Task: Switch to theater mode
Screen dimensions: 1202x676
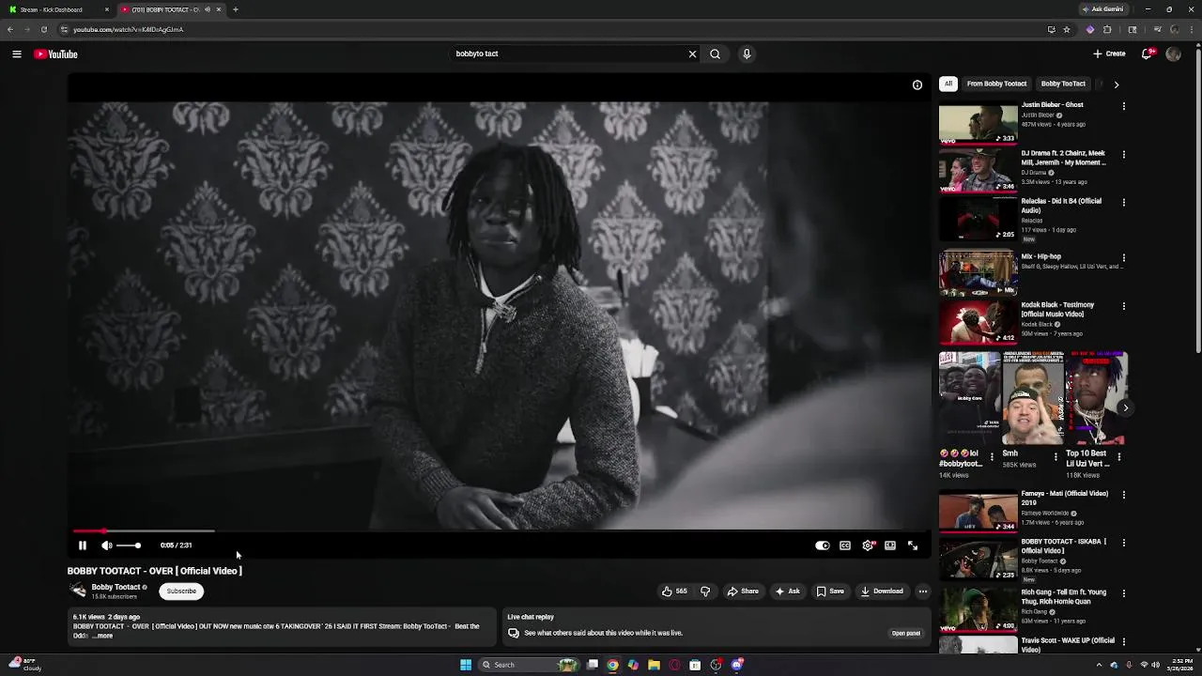Action: click(x=890, y=545)
